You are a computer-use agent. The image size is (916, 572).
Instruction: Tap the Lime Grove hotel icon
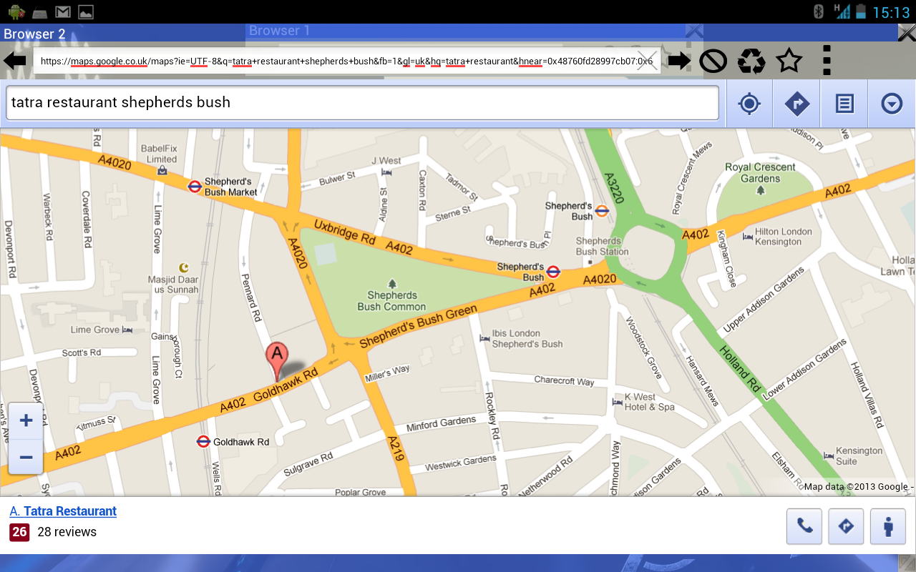[x=127, y=330]
